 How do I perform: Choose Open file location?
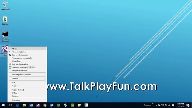point(27,52)
